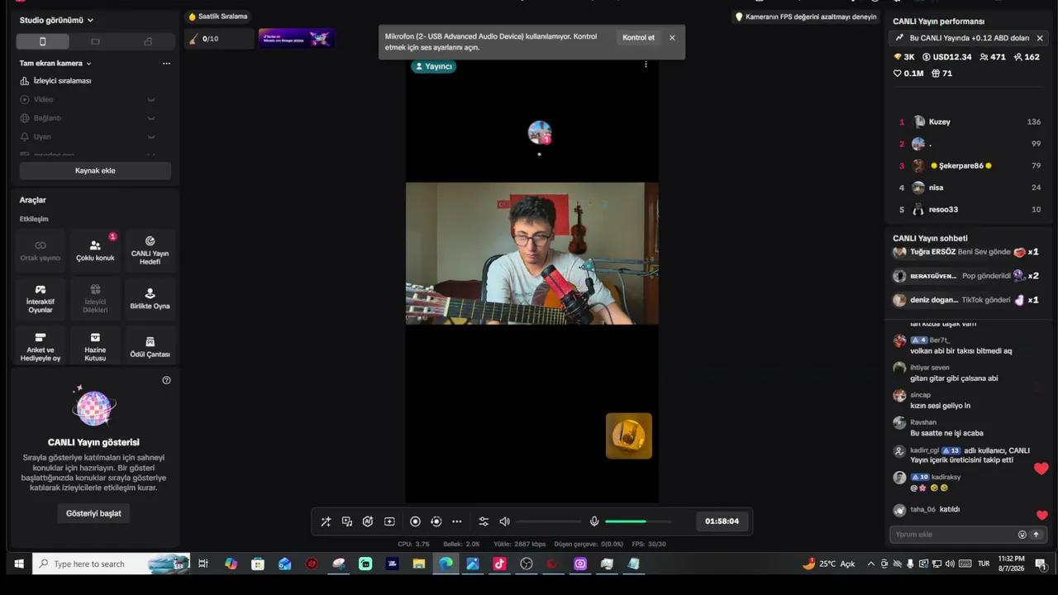The image size is (1058, 595).
Task: Open the Windows notification center
Action: click(1041, 564)
